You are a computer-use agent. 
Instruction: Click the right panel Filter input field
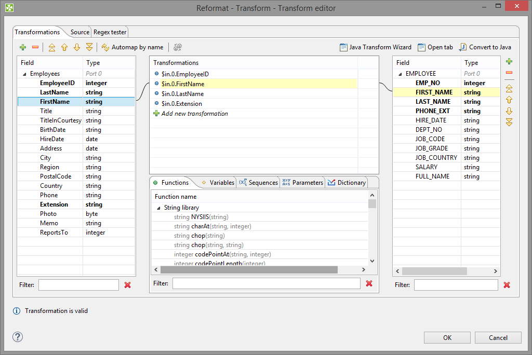pyautogui.click(x=456, y=285)
